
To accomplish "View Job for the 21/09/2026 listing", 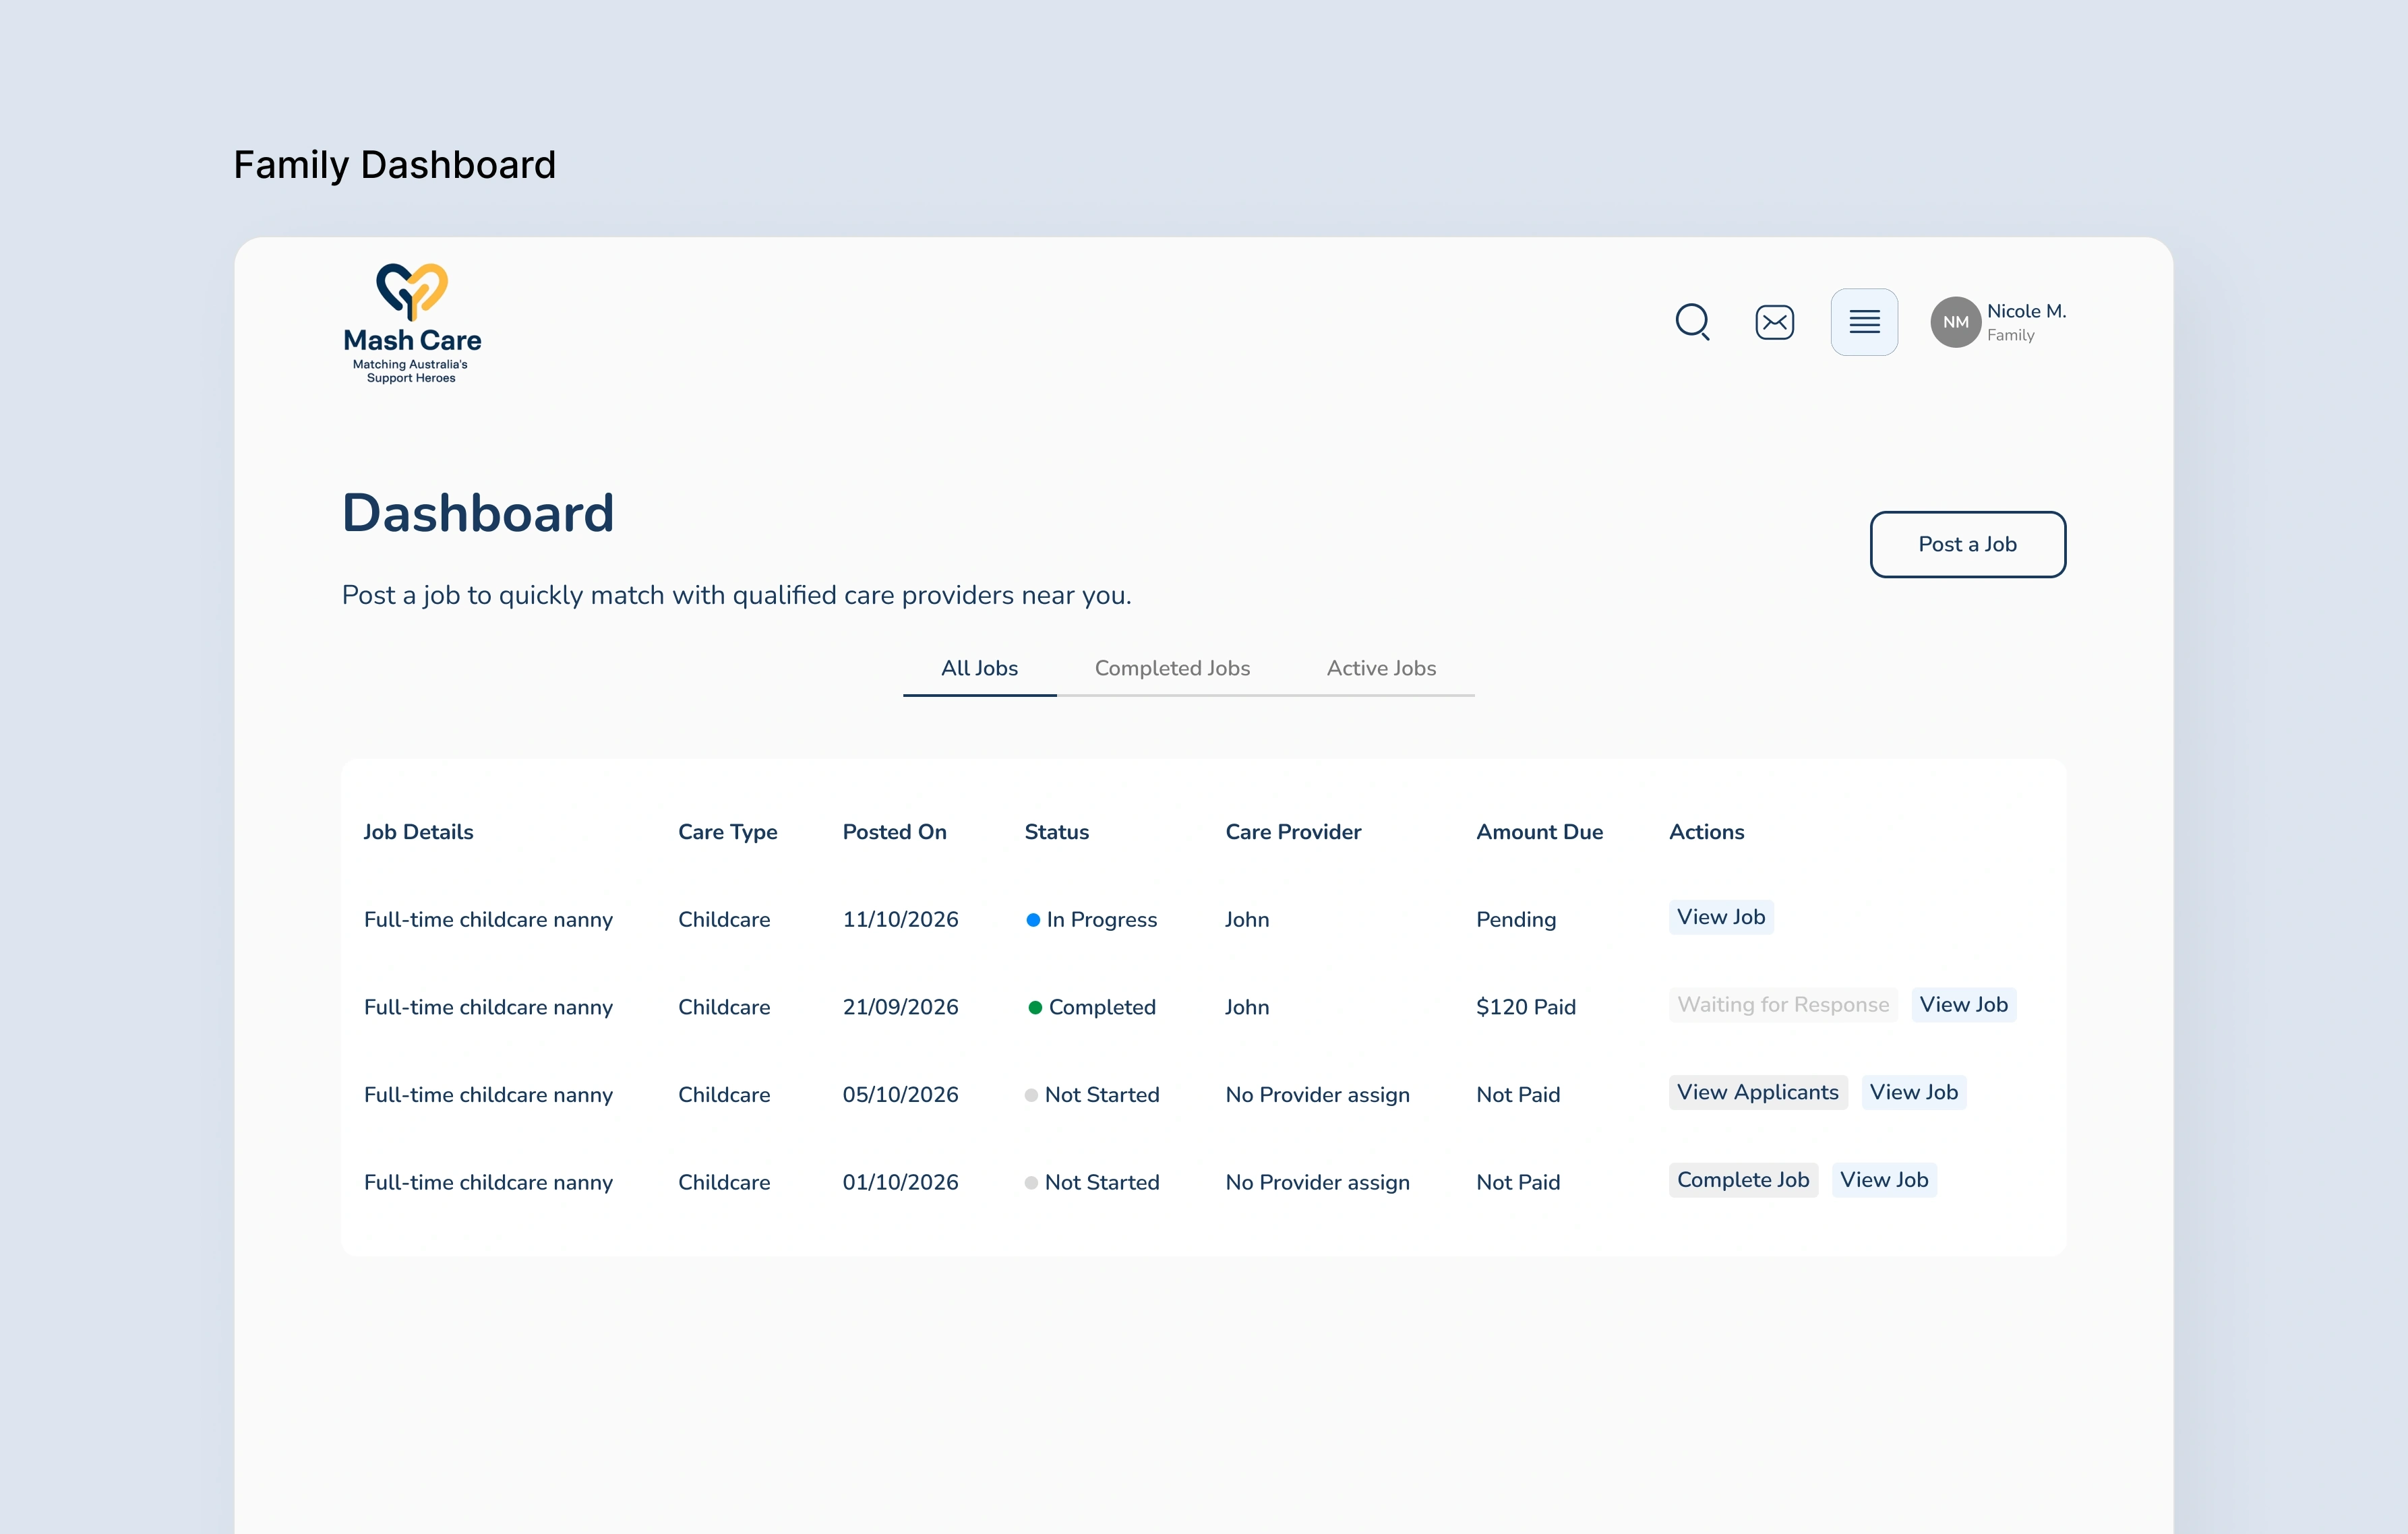I will coord(1964,1004).
